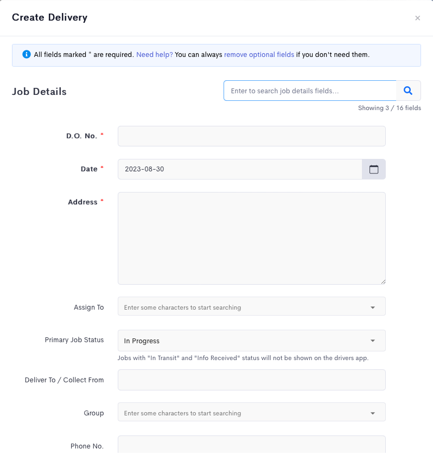
Task: Expand the Assign To dropdown arrow
Action: [373, 307]
